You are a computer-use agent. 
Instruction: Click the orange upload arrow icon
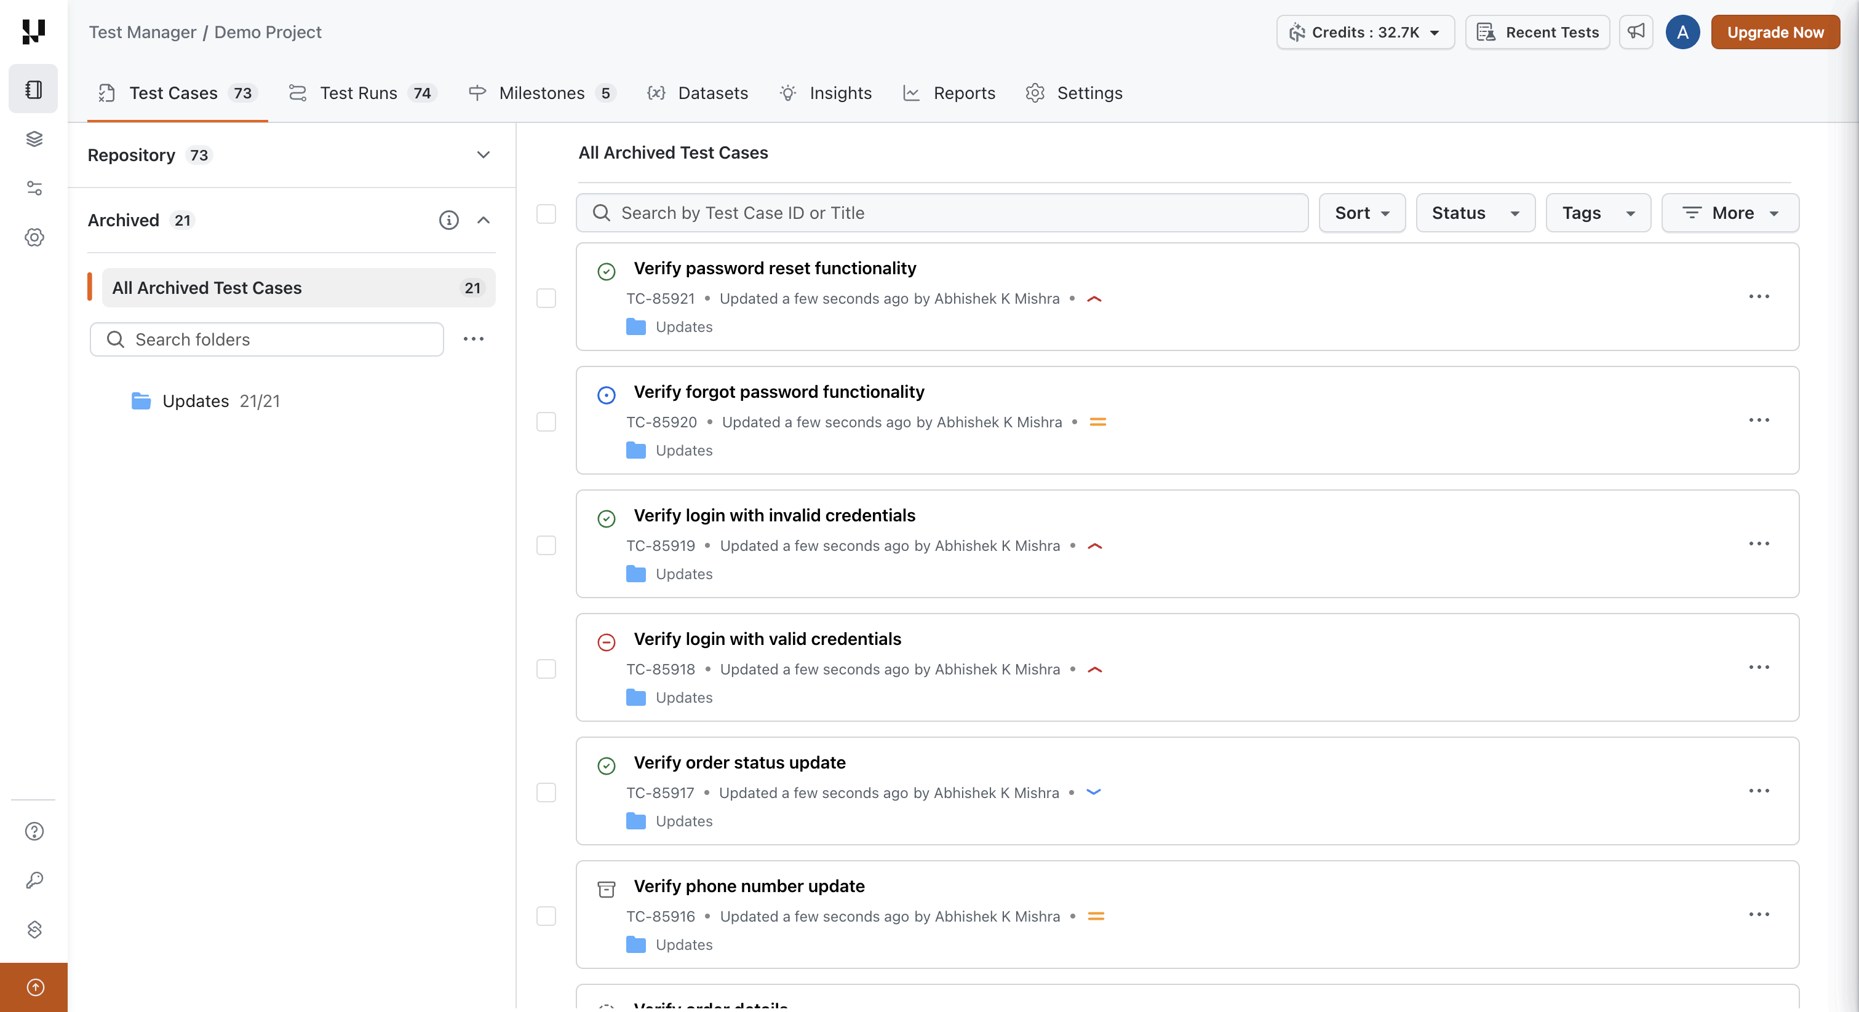[34, 987]
